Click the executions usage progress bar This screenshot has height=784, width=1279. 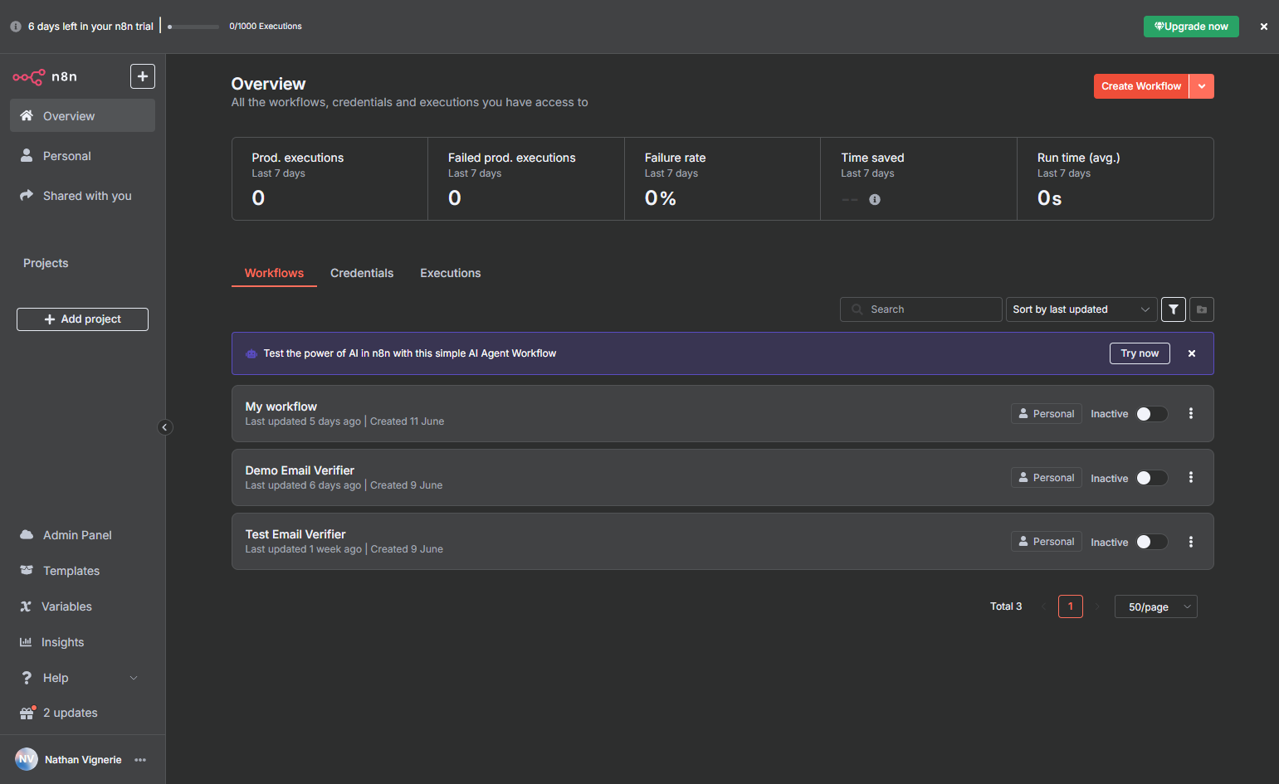[193, 27]
